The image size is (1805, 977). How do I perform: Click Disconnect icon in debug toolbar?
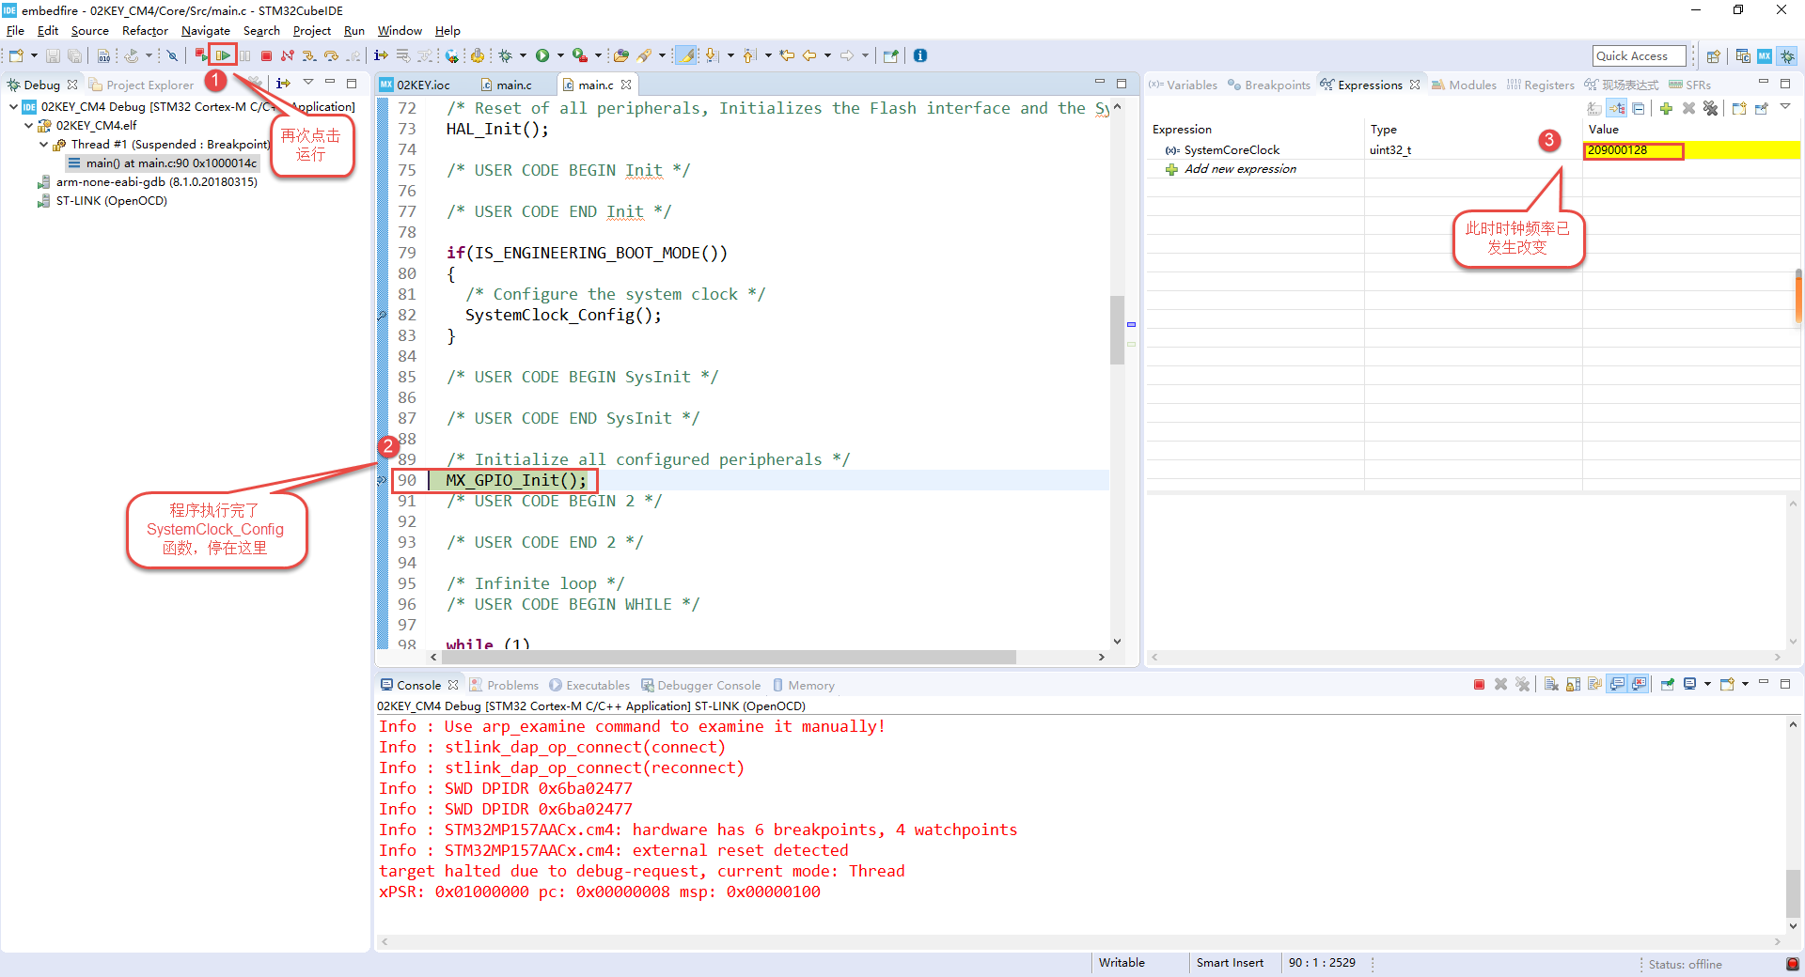coord(288,55)
